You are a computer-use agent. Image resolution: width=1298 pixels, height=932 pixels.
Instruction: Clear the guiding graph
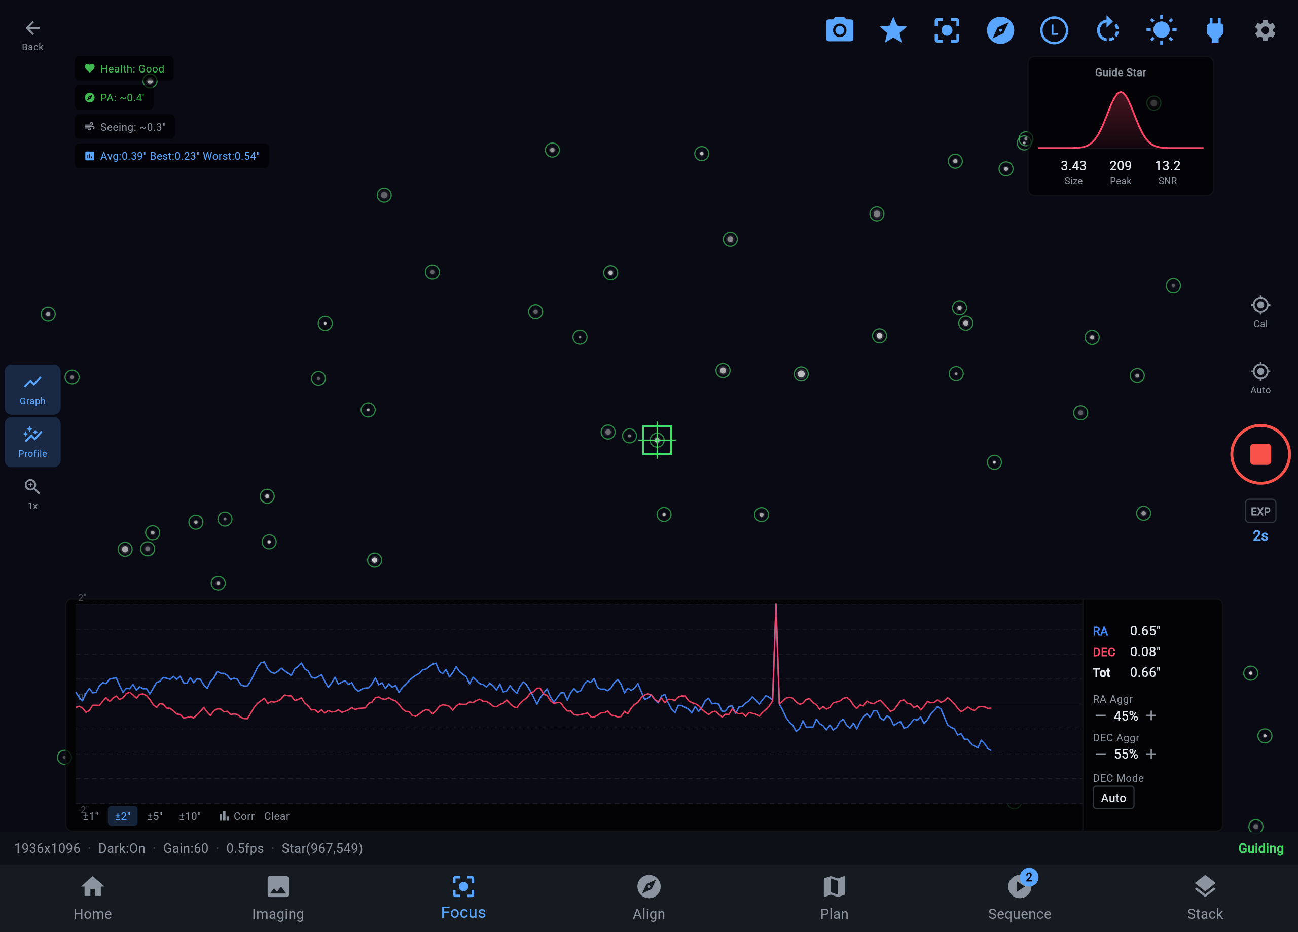click(x=276, y=816)
